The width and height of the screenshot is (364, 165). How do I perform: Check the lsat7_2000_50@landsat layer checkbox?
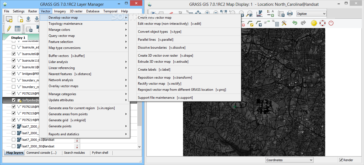[x=13, y=146]
